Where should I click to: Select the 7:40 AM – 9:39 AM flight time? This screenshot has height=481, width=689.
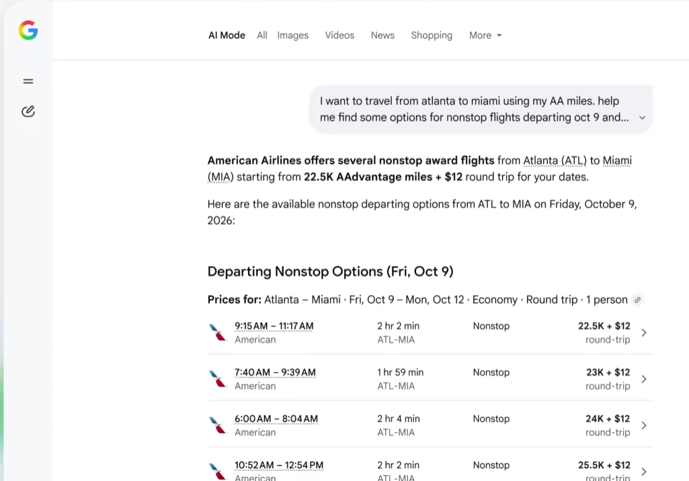coord(275,372)
